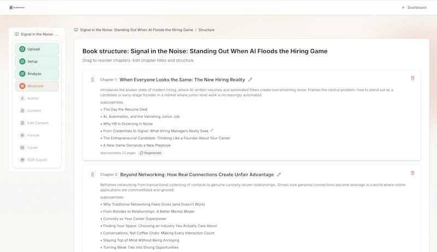The height and width of the screenshot is (252, 437).
Task: Click Chapter 2 title 'Beyond Networking'
Action: point(197,175)
